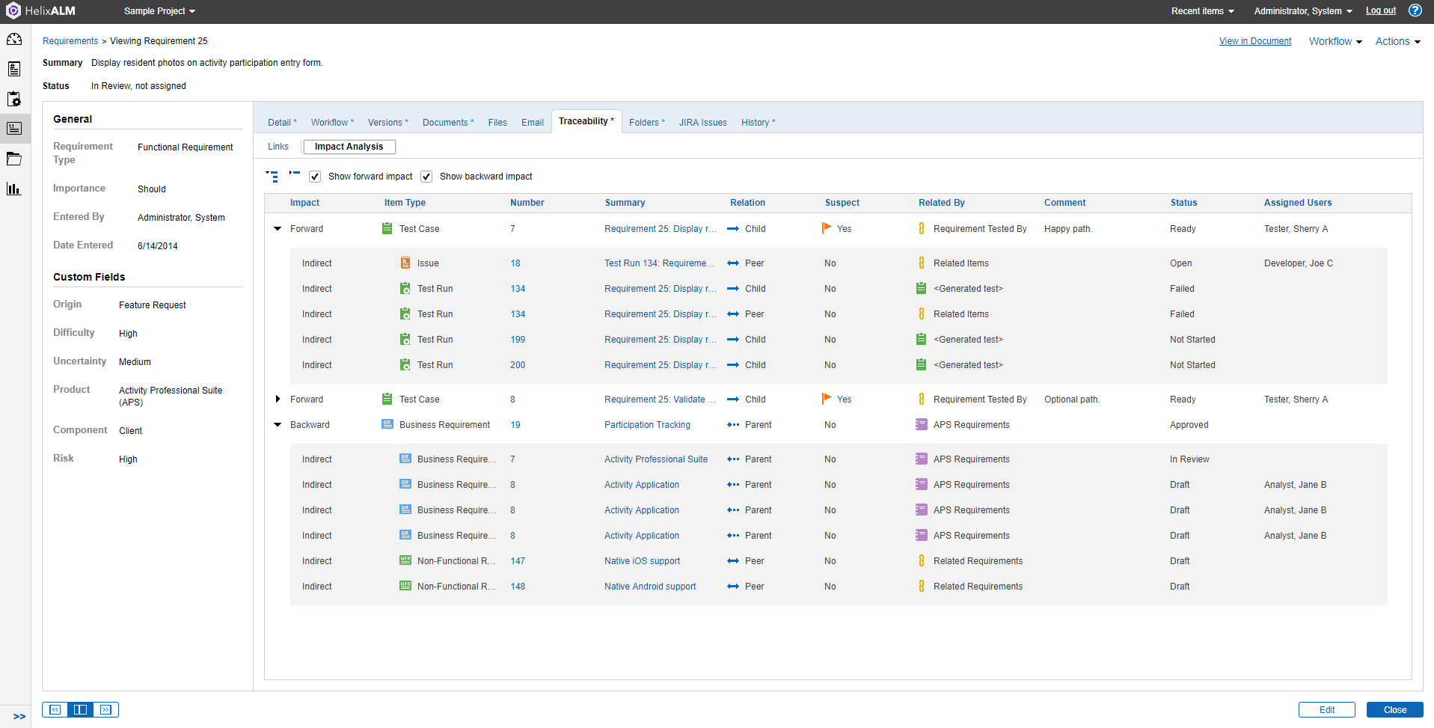Switch to the Links sub-tab
This screenshot has height=728, width=1434.
pyautogui.click(x=278, y=147)
